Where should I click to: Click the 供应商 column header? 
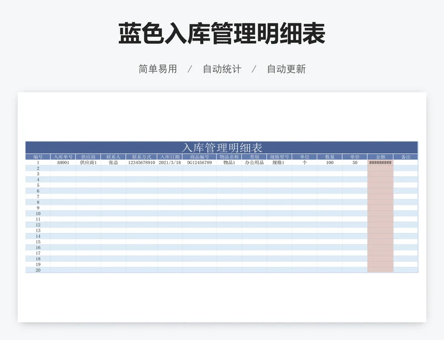tap(88, 157)
